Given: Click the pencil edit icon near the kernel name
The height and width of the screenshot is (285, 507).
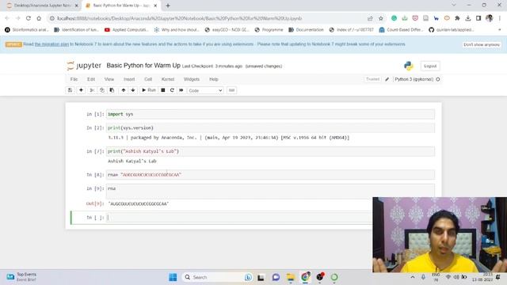Looking at the screenshot, I should pyautogui.click(x=387, y=79).
